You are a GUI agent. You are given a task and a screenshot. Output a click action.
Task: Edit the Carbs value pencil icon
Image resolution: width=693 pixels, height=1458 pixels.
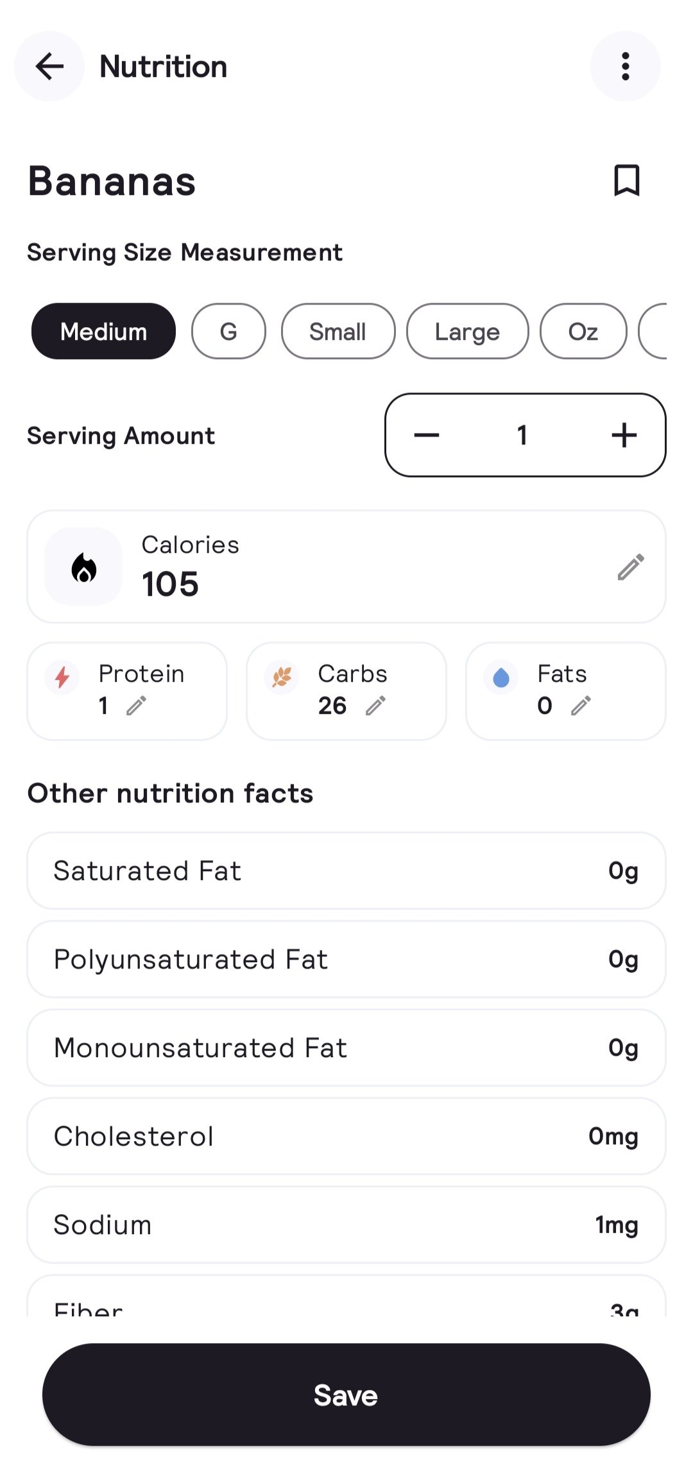coord(375,706)
